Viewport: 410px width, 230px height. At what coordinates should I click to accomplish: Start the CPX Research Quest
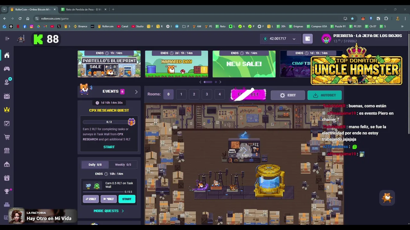point(109,147)
